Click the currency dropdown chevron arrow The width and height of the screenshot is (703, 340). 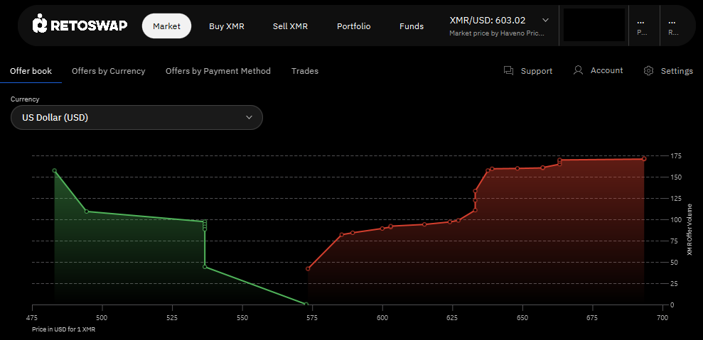tap(249, 117)
